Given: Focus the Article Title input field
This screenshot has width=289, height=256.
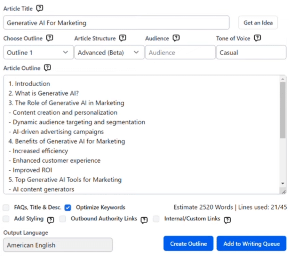Looking at the screenshot, I should [x=116, y=23].
